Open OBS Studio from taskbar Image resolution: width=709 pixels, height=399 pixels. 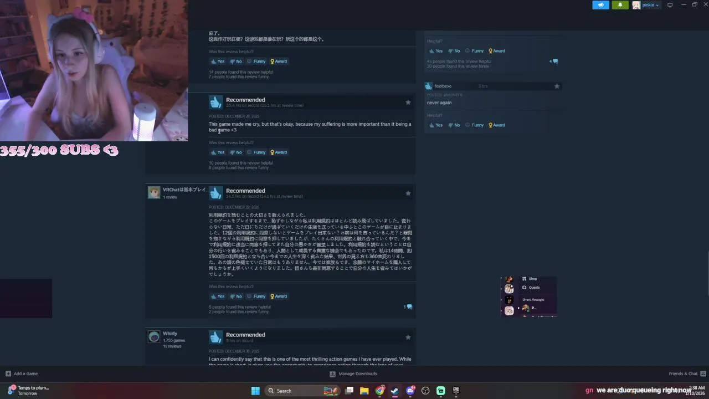pos(425,391)
